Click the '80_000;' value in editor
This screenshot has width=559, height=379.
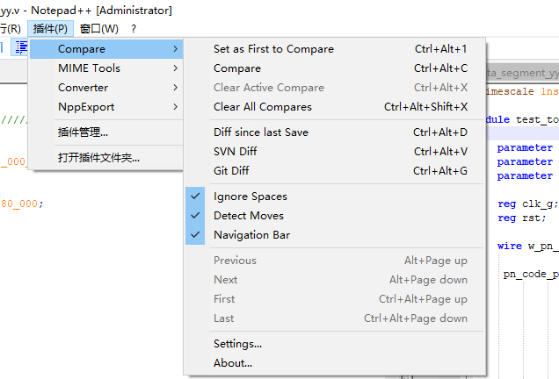pyautogui.click(x=21, y=204)
